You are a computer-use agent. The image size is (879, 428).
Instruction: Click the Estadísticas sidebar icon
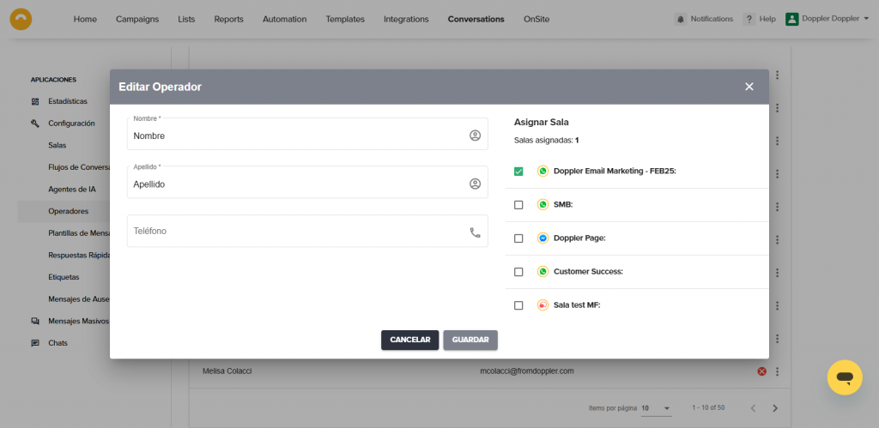tap(35, 101)
